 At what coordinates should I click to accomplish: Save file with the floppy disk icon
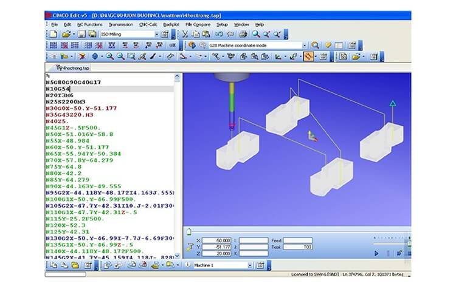(x=81, y=34)
